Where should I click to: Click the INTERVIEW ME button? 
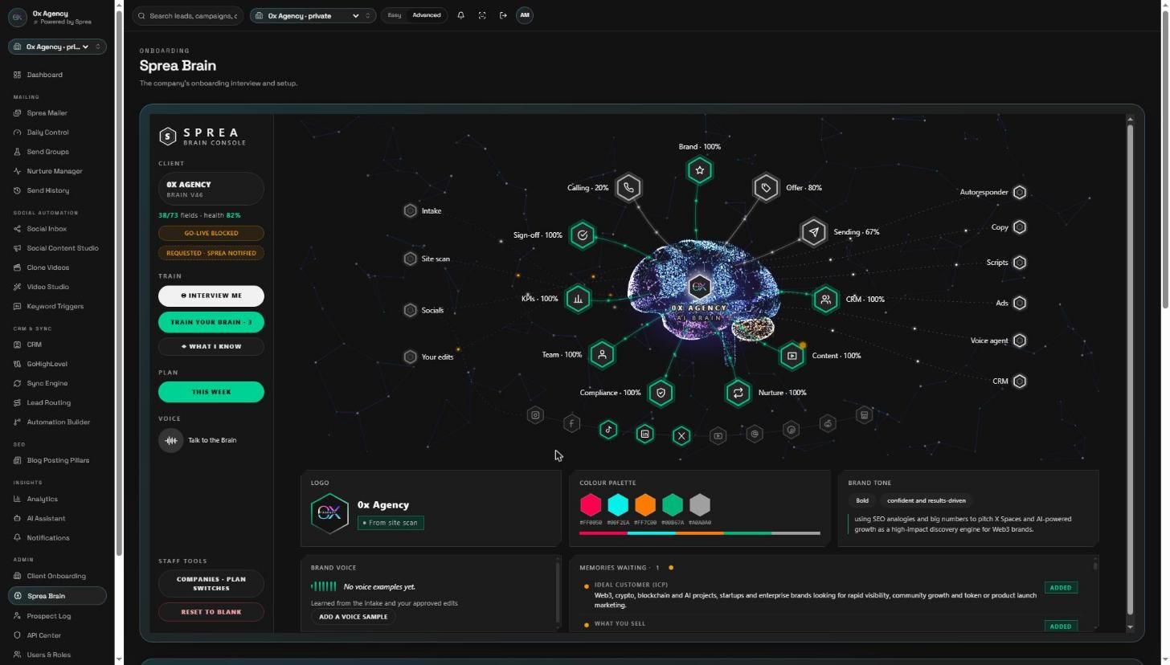(211, 296)
